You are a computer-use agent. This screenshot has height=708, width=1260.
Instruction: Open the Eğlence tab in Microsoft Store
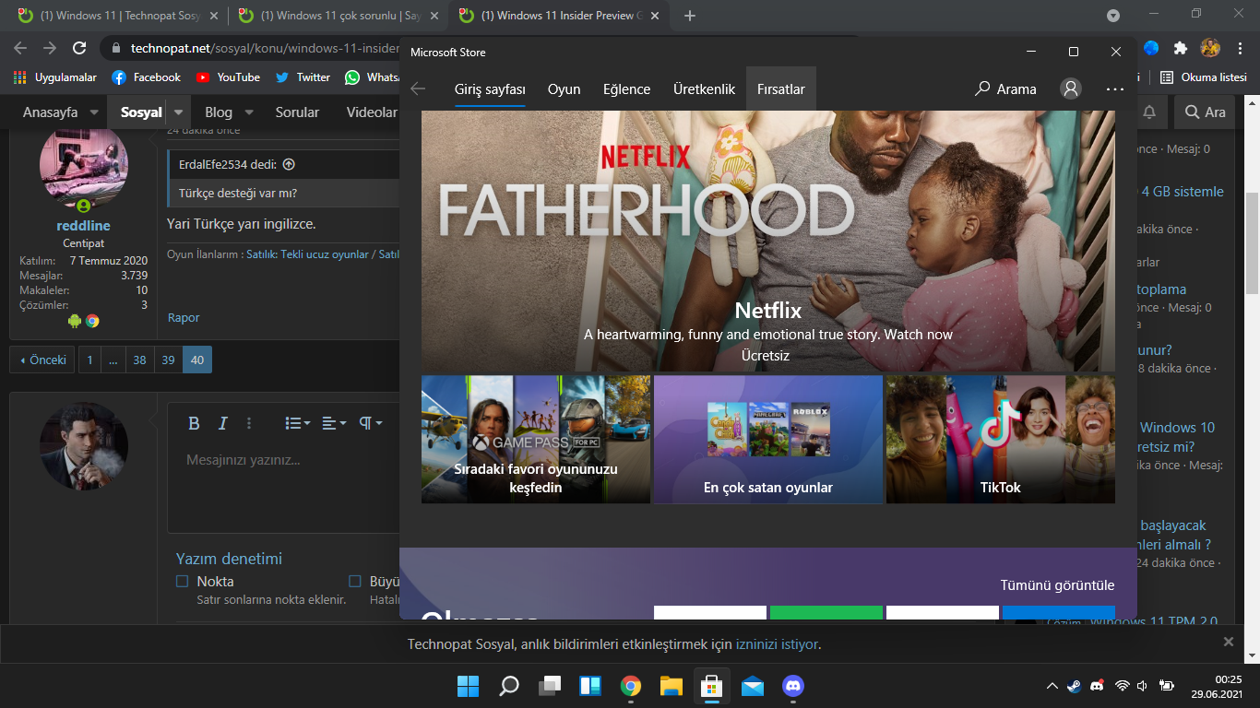[627, 89]
